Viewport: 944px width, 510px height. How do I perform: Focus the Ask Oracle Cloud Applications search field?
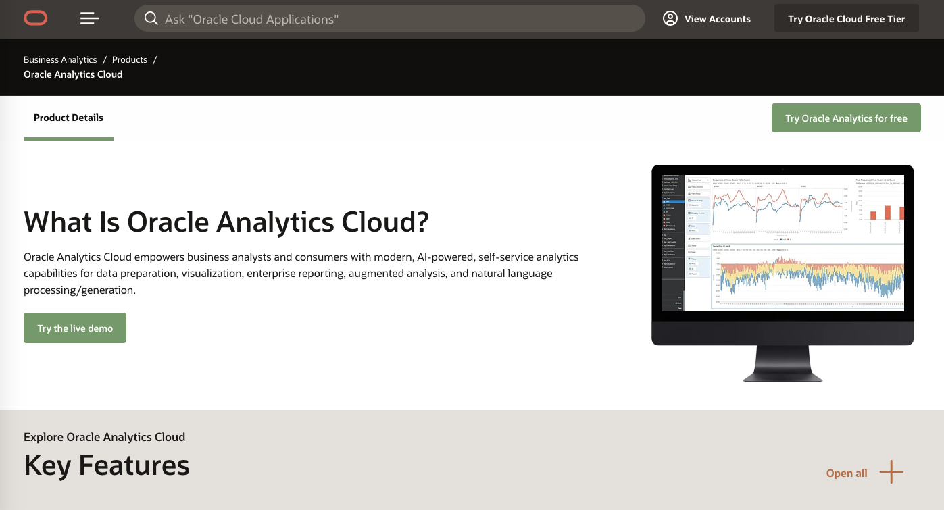click(x=390, y=19)
